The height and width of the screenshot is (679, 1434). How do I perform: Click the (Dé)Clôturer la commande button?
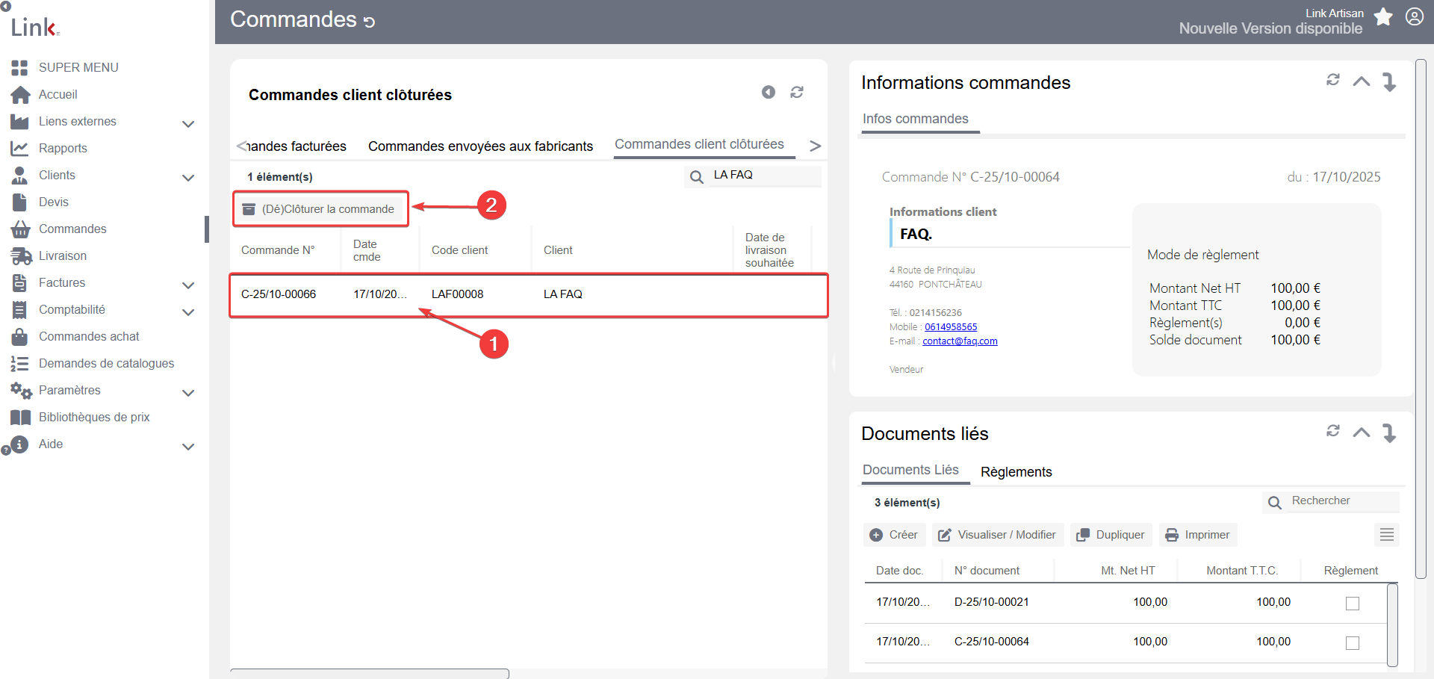321,209
